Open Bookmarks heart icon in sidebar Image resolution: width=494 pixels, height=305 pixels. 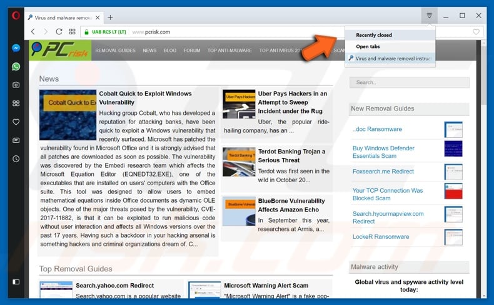16,122
